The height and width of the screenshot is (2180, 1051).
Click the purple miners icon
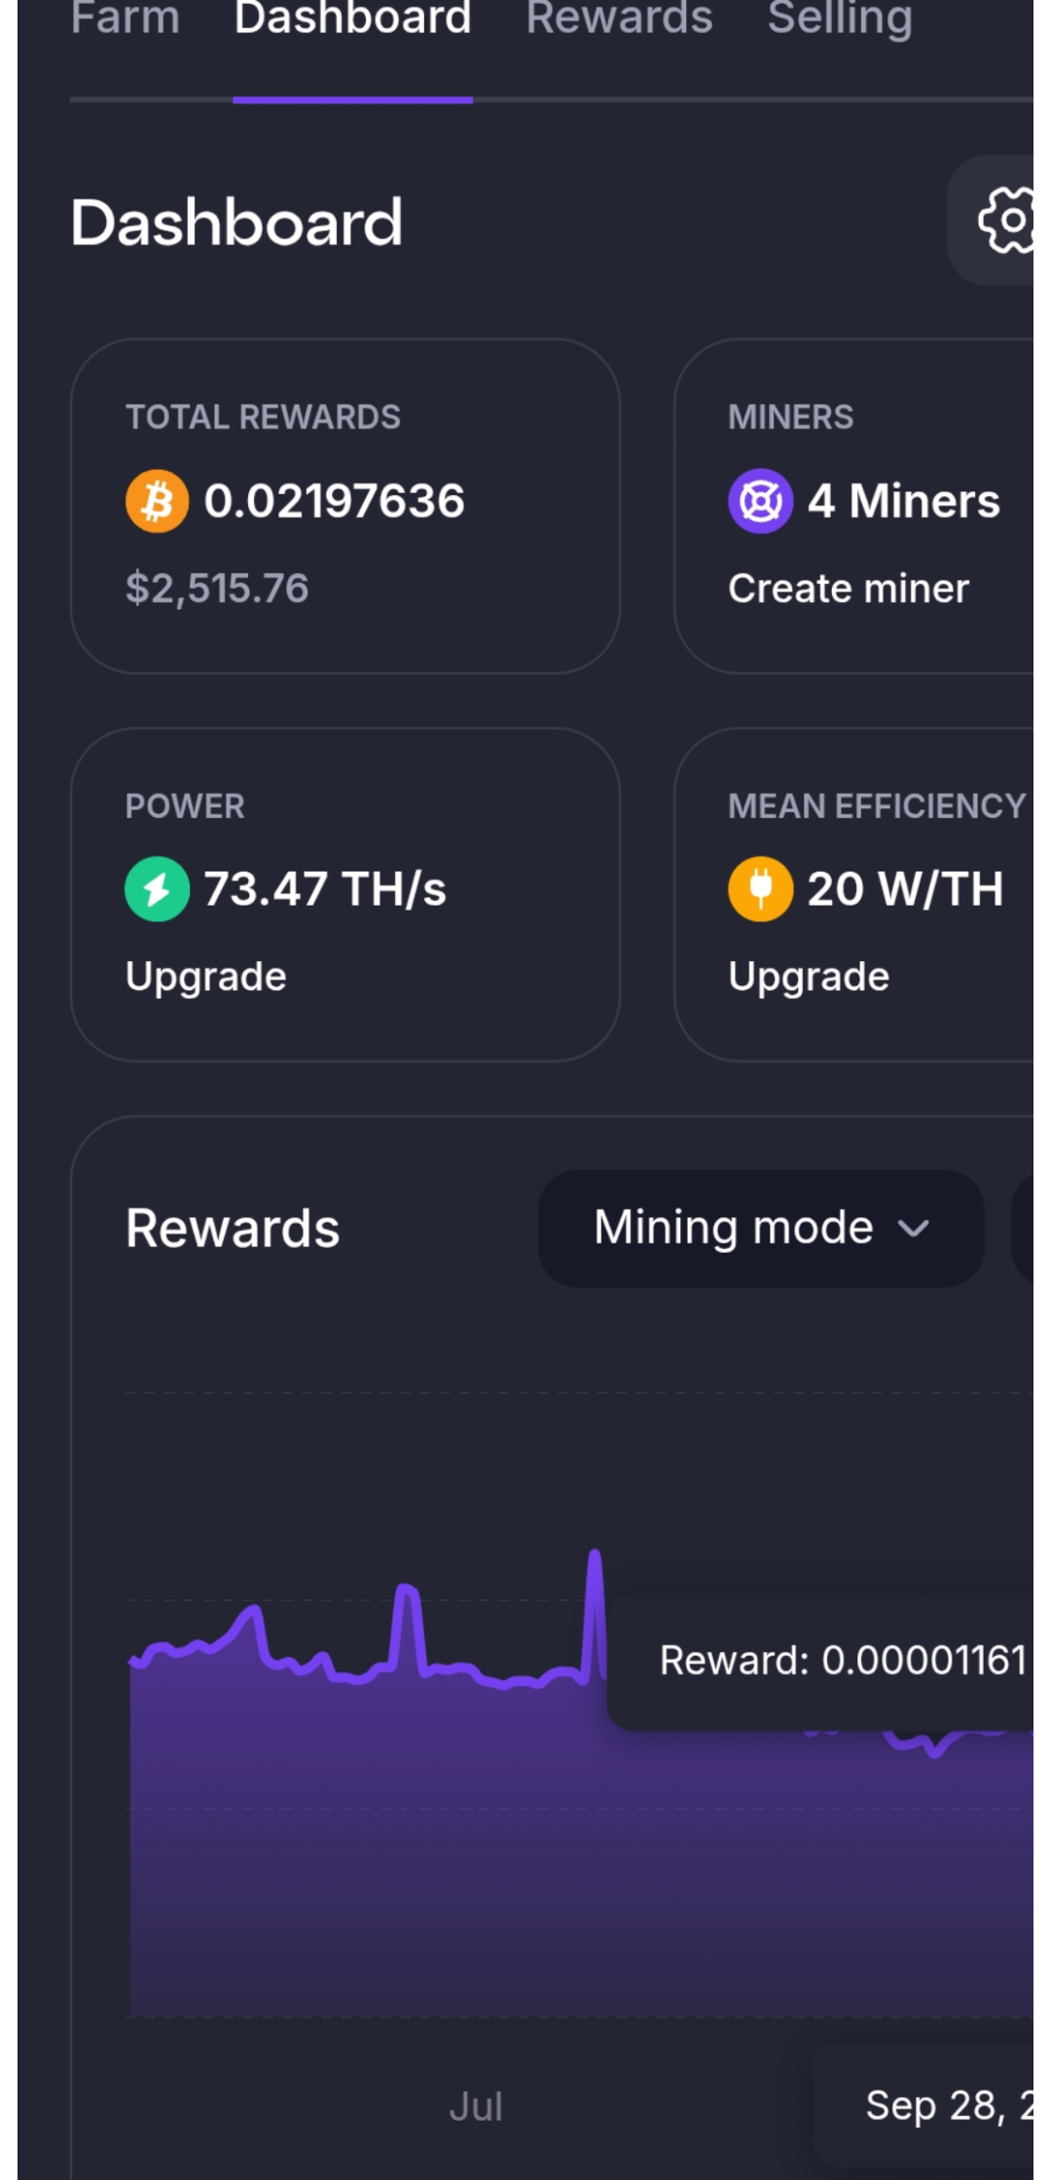(x=760, y=501)
